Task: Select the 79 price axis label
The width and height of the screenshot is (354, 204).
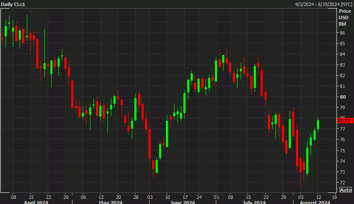Action: click(x=342, y=108)
